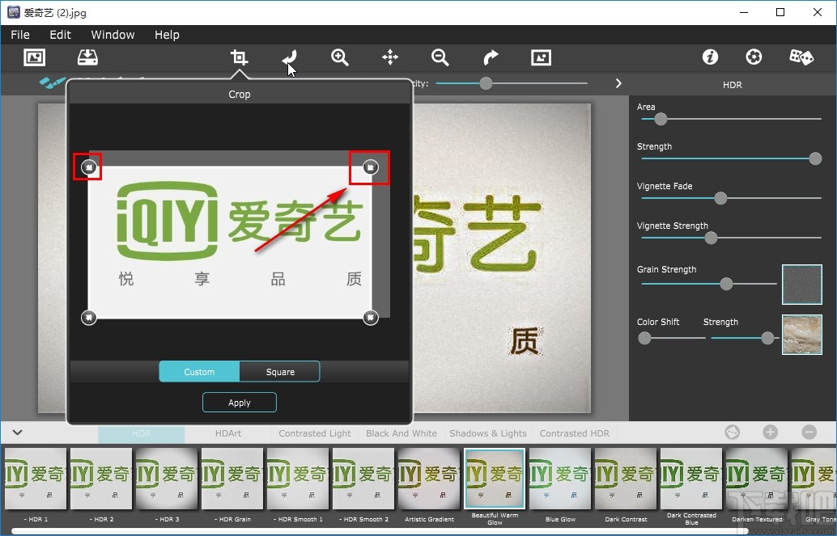Click the Color Shift Strength slider handle
837x536 pixels.
pos(767,338)
